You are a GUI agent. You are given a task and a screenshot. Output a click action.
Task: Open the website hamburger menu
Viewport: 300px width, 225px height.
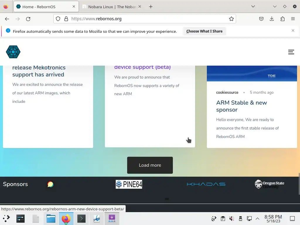click(x=291, y=52)
